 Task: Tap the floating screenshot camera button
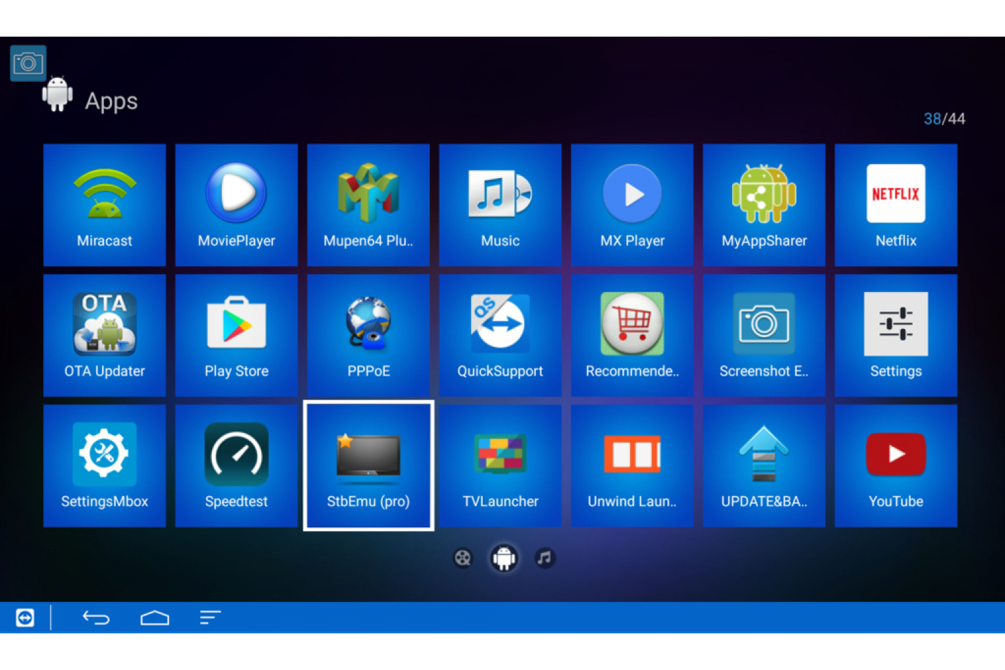[x=28, y=63]
